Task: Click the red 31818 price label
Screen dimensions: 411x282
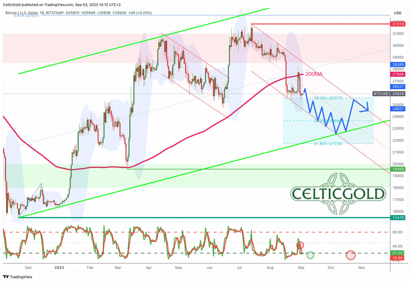Action: [x=398, y=24]
